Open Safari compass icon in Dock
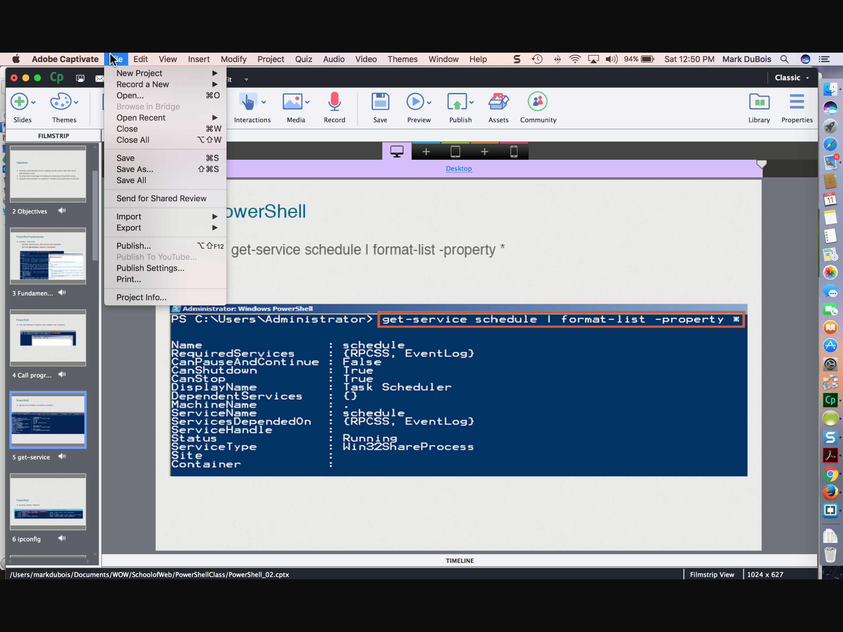This screenshot has width=843, height=632. pyautogui.click(x=830, y=144)
